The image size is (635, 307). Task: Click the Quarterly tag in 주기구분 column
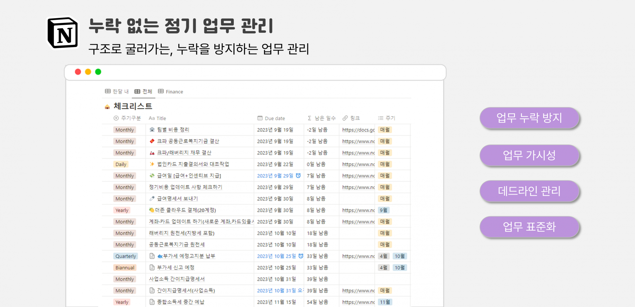[x=125, y=256]
